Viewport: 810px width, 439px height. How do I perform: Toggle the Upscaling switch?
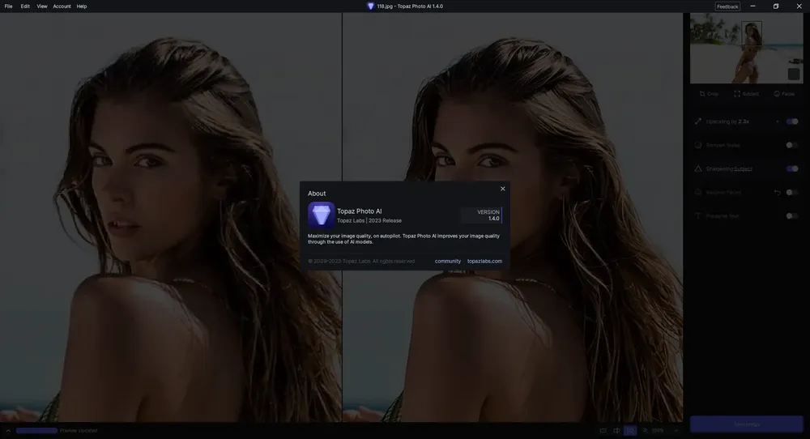[792, 121]
